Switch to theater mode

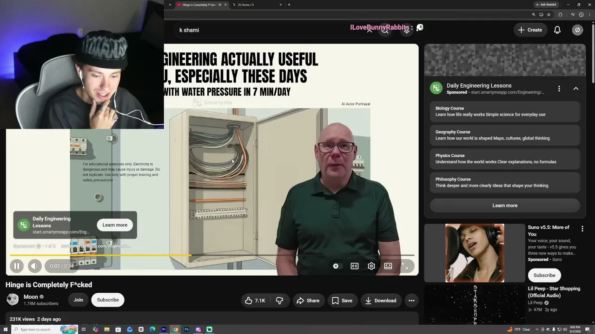pos(388,266)
